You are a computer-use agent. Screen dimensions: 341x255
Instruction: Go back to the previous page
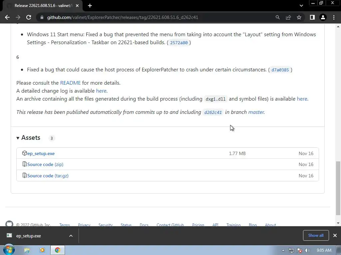pos(7,17)
